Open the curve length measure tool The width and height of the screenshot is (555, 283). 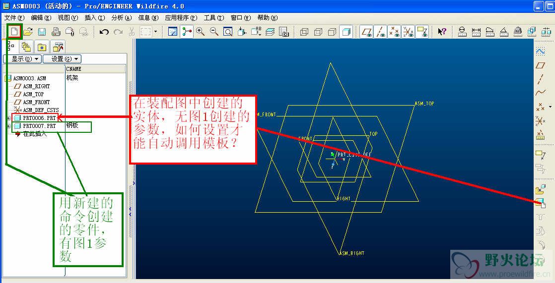click(490, 32)
